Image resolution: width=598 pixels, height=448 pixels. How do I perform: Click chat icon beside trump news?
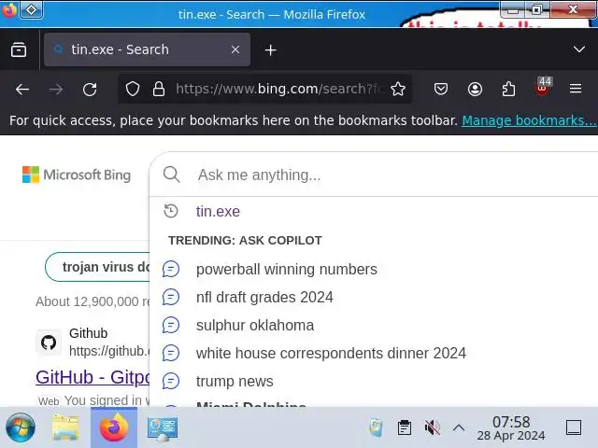click(170, 381)
